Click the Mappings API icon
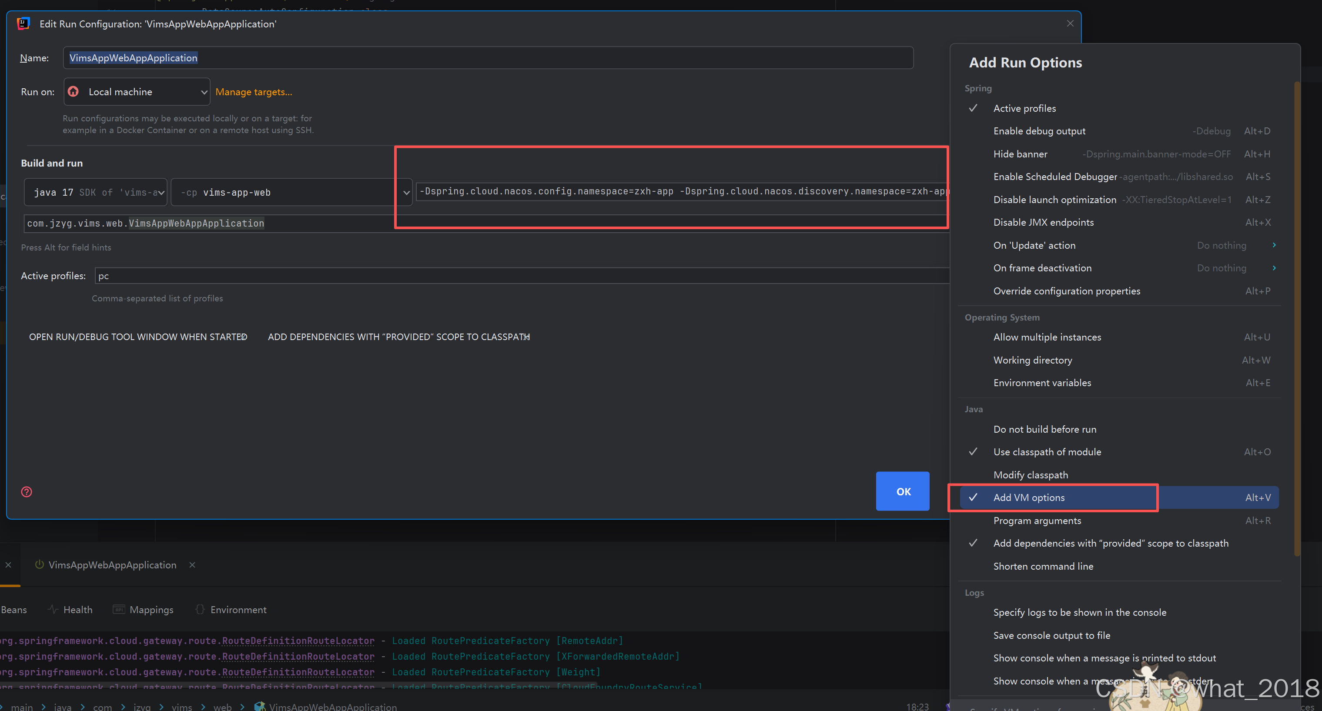Image resolution: width=1322 pixels, height=711 pixels. click(x=119, y=609)
